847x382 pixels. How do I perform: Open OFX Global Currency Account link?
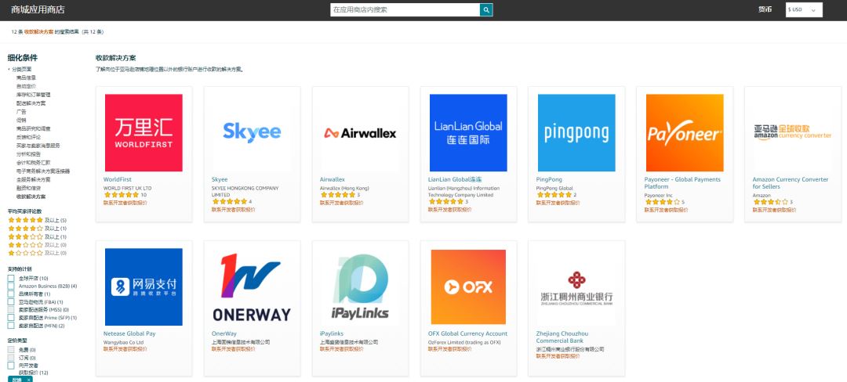point(467,333)
